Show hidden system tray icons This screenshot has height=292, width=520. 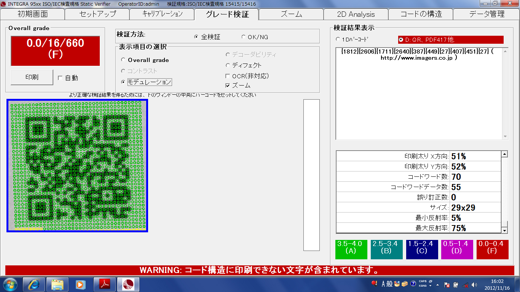coord(438,284)
